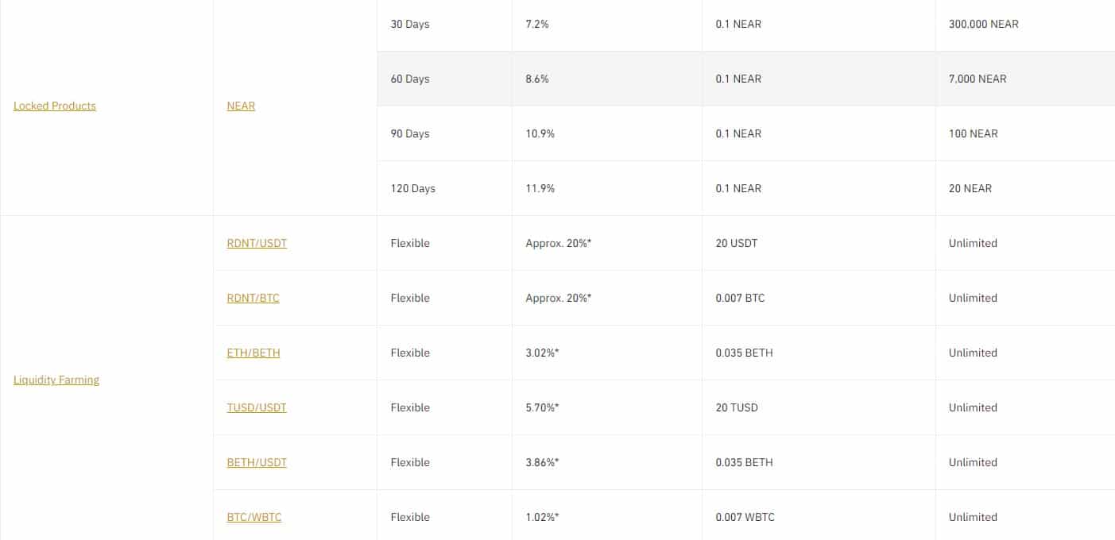Image resolution: width=1115 pixels, height=540 pixels.
Task: Click the 20 USDT minimum amount cell
Action: (819, 243)
